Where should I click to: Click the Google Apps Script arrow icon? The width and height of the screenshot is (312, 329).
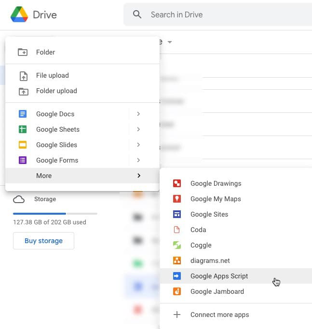tap(177, 276)
